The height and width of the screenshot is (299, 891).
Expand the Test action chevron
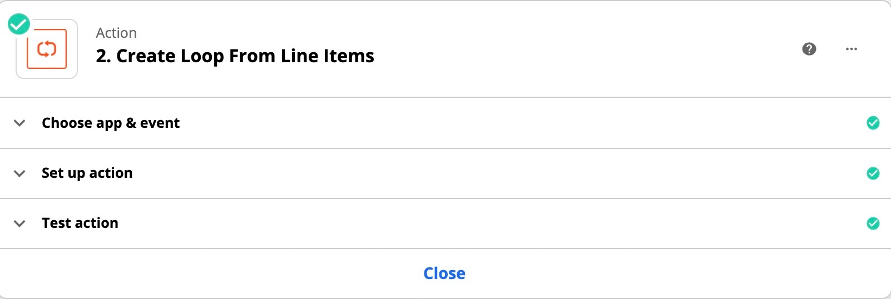coord(19,223)
